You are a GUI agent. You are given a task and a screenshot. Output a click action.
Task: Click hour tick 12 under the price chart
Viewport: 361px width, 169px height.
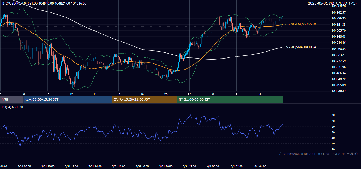(71, 94)
